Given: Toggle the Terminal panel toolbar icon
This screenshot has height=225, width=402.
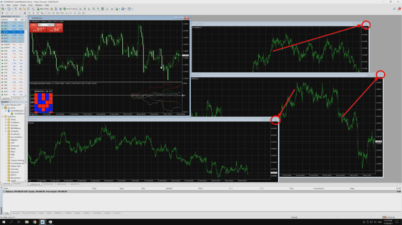Looking at the screenshot, I should (x=29, y=9).
